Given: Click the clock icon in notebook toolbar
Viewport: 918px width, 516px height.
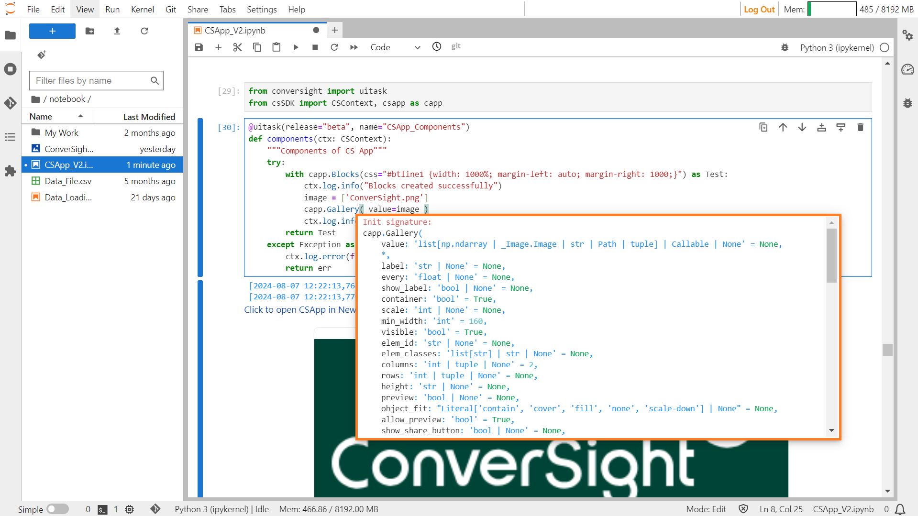Looking at the screenshot, I should click(437, 46).
